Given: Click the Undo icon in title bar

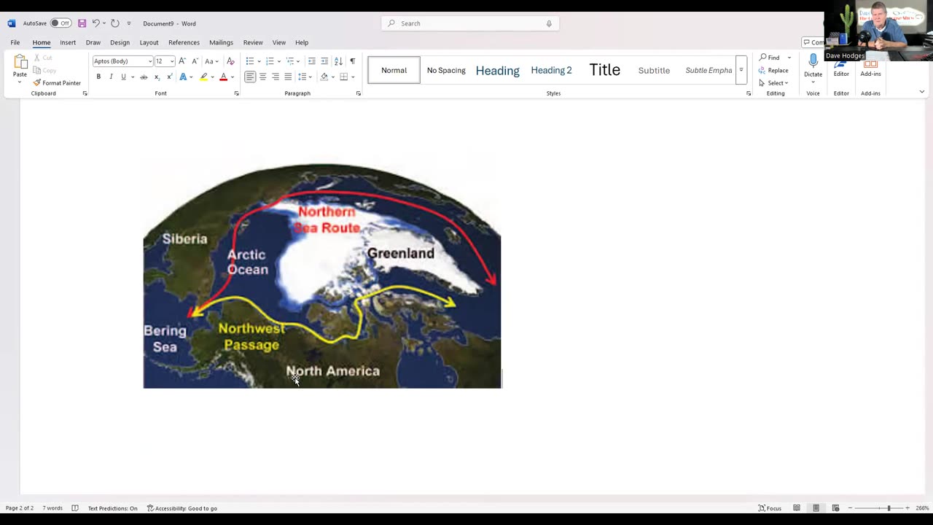Looking at the screenshot, I should pyautogui.click(x=95, y=23).
